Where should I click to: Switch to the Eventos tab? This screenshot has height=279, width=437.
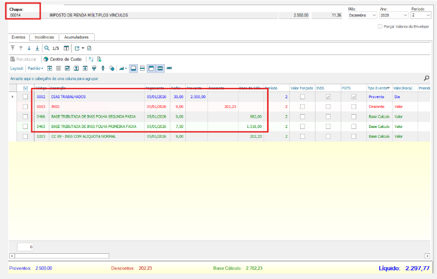pyautogui.click(x=19, y=37)
